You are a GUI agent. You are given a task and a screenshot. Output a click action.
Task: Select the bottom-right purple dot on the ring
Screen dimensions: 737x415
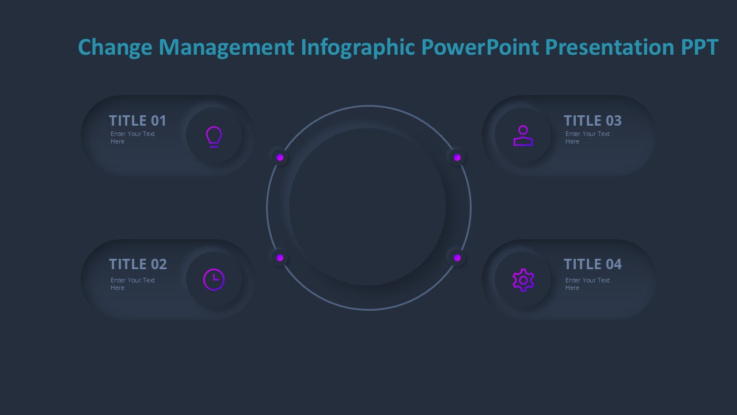[457, 258]
